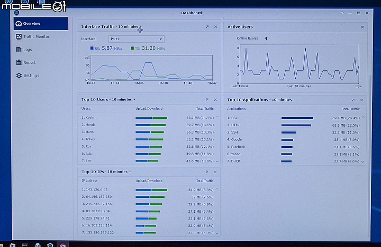This screenshot has height=247, width=381.
Task: Click scroll-up arrow in Top 10 IPs list
Action: click(217, 189)
